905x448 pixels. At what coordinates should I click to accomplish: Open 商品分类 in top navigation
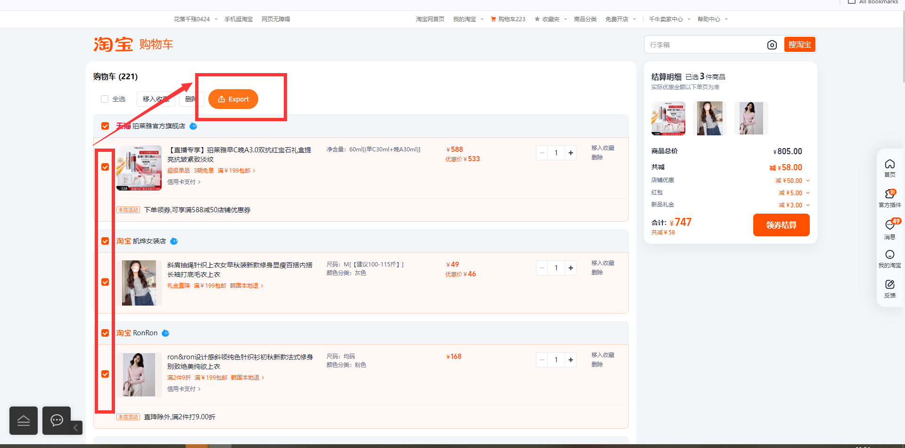[585, 19]
